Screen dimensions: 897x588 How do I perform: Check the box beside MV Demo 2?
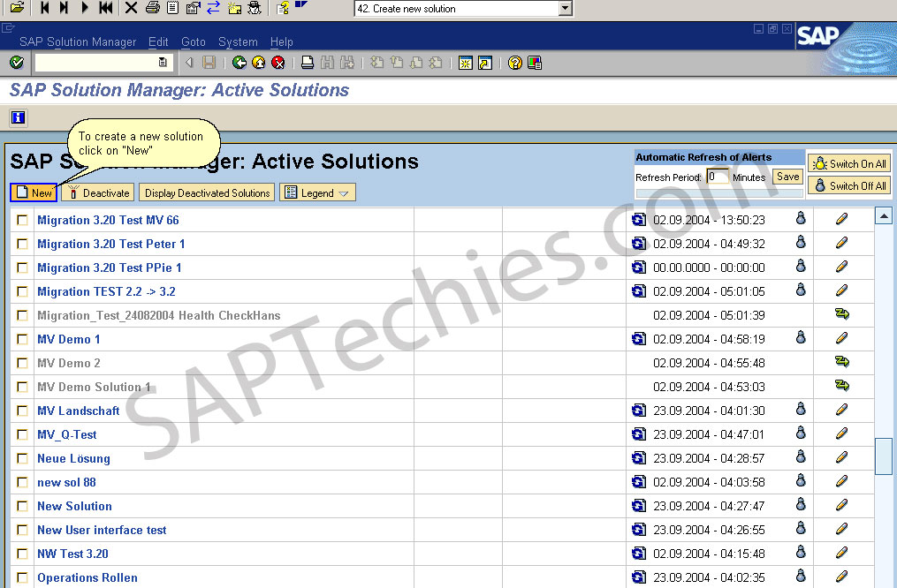click(22, 363)
